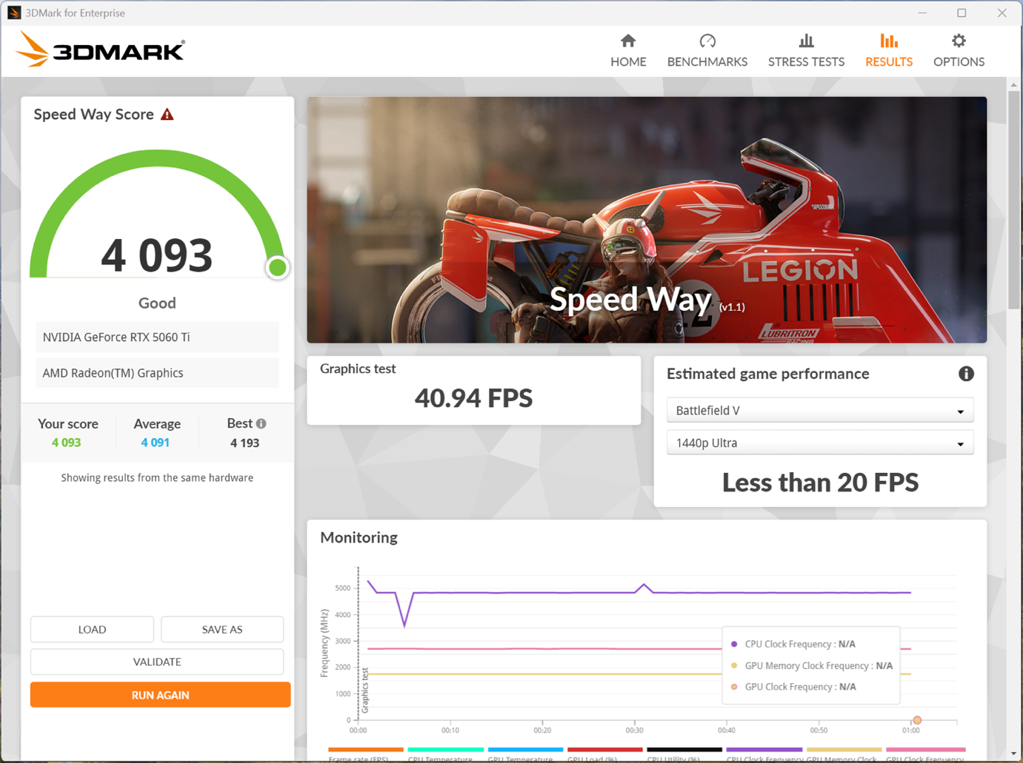
Task: Open the Home section house icon
Action: pos(628,41)
